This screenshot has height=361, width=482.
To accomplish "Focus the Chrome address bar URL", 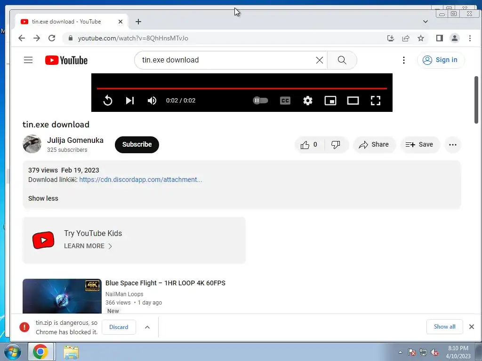I will pos(133,39).
